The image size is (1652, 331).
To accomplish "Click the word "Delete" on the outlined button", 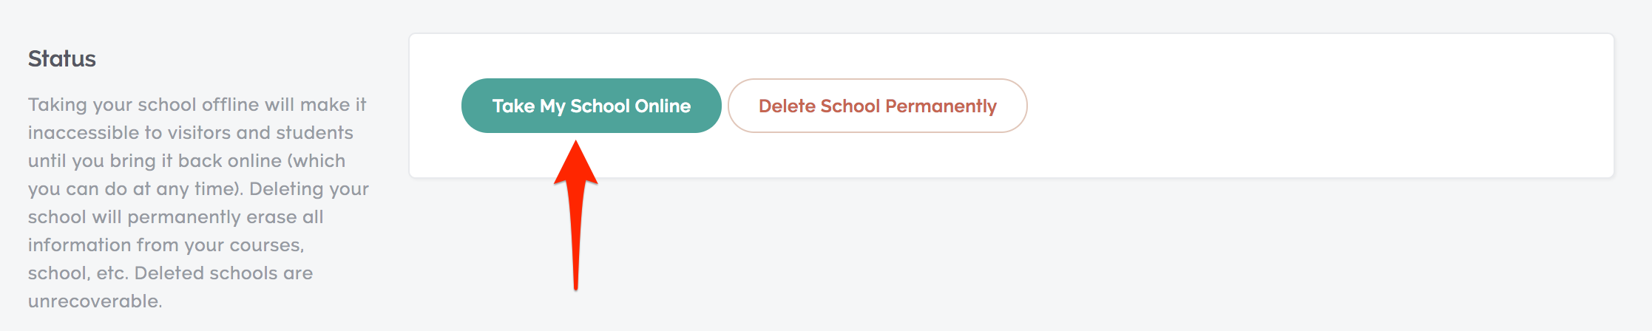I will point(787,106).
